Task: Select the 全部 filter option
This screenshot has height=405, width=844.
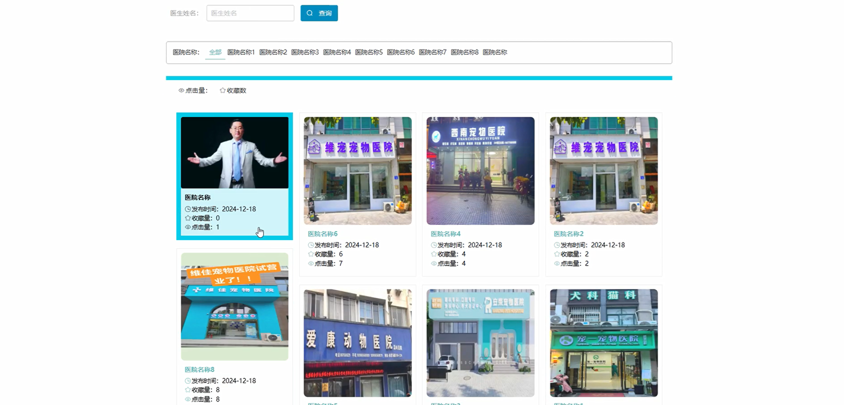Action: (x=215, y=52)
